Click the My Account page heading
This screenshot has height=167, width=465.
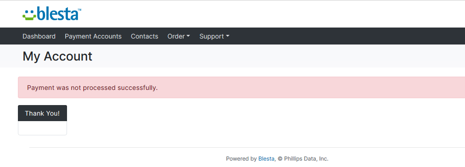pyautogui.click(x=57, y=56)
